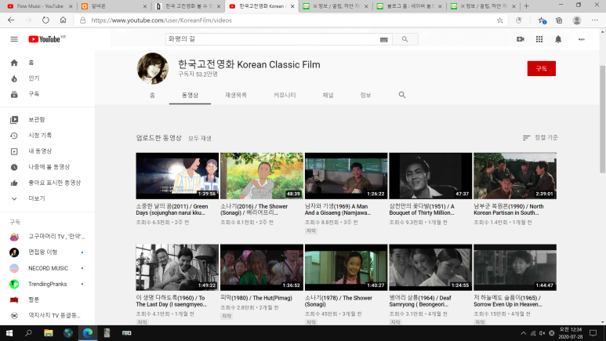Viewport: 606px width, 341px height.
Task: Click the Windows Start button
Action: click(9, 333)
